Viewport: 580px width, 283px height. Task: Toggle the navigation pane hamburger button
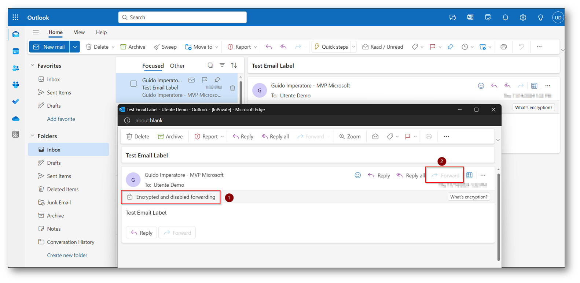point(36,32)
